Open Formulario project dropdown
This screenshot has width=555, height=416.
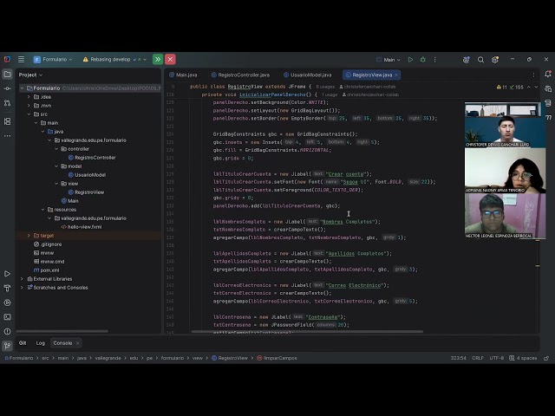coord(53,60)
